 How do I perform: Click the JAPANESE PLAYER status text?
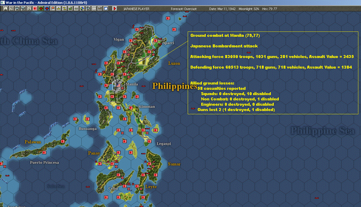click(x=136, y=9)
